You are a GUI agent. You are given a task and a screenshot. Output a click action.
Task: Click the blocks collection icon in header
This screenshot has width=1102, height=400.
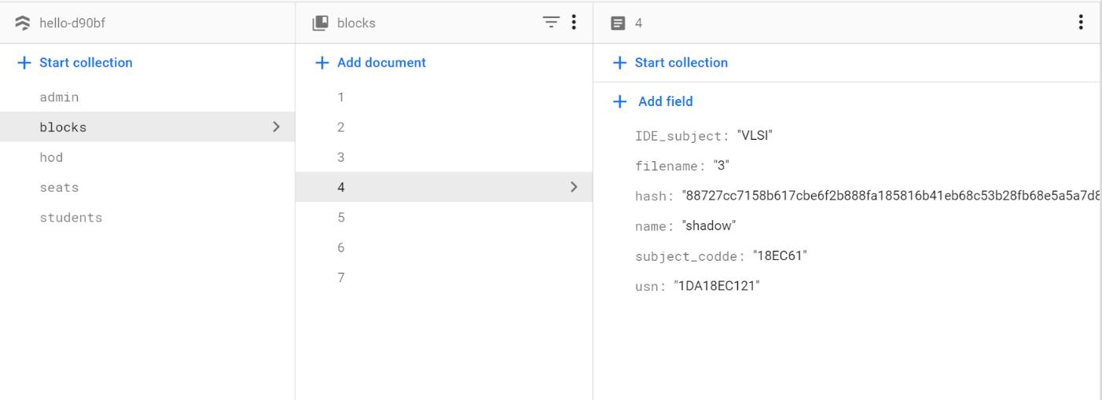click(x=321, y=23)
